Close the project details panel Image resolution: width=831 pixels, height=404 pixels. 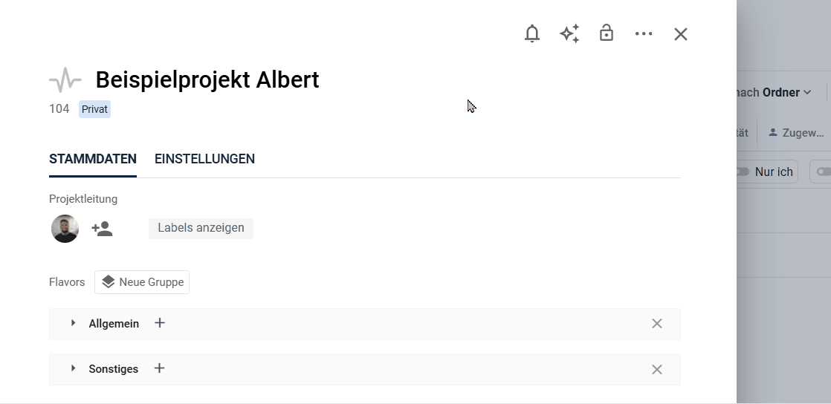681,34
